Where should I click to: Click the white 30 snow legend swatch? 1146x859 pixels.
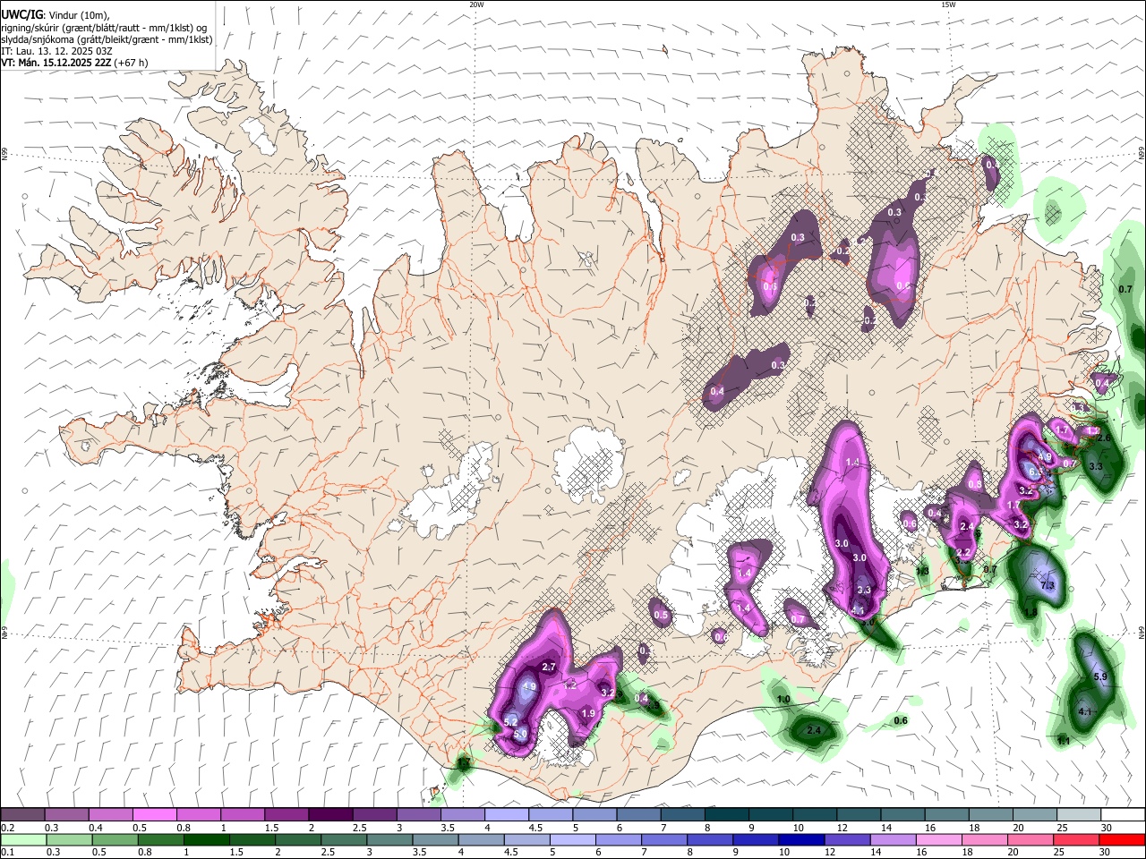click(1123, 814)
